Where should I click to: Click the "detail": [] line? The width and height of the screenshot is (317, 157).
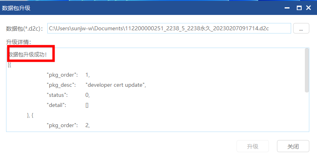[x=68, y=105]
